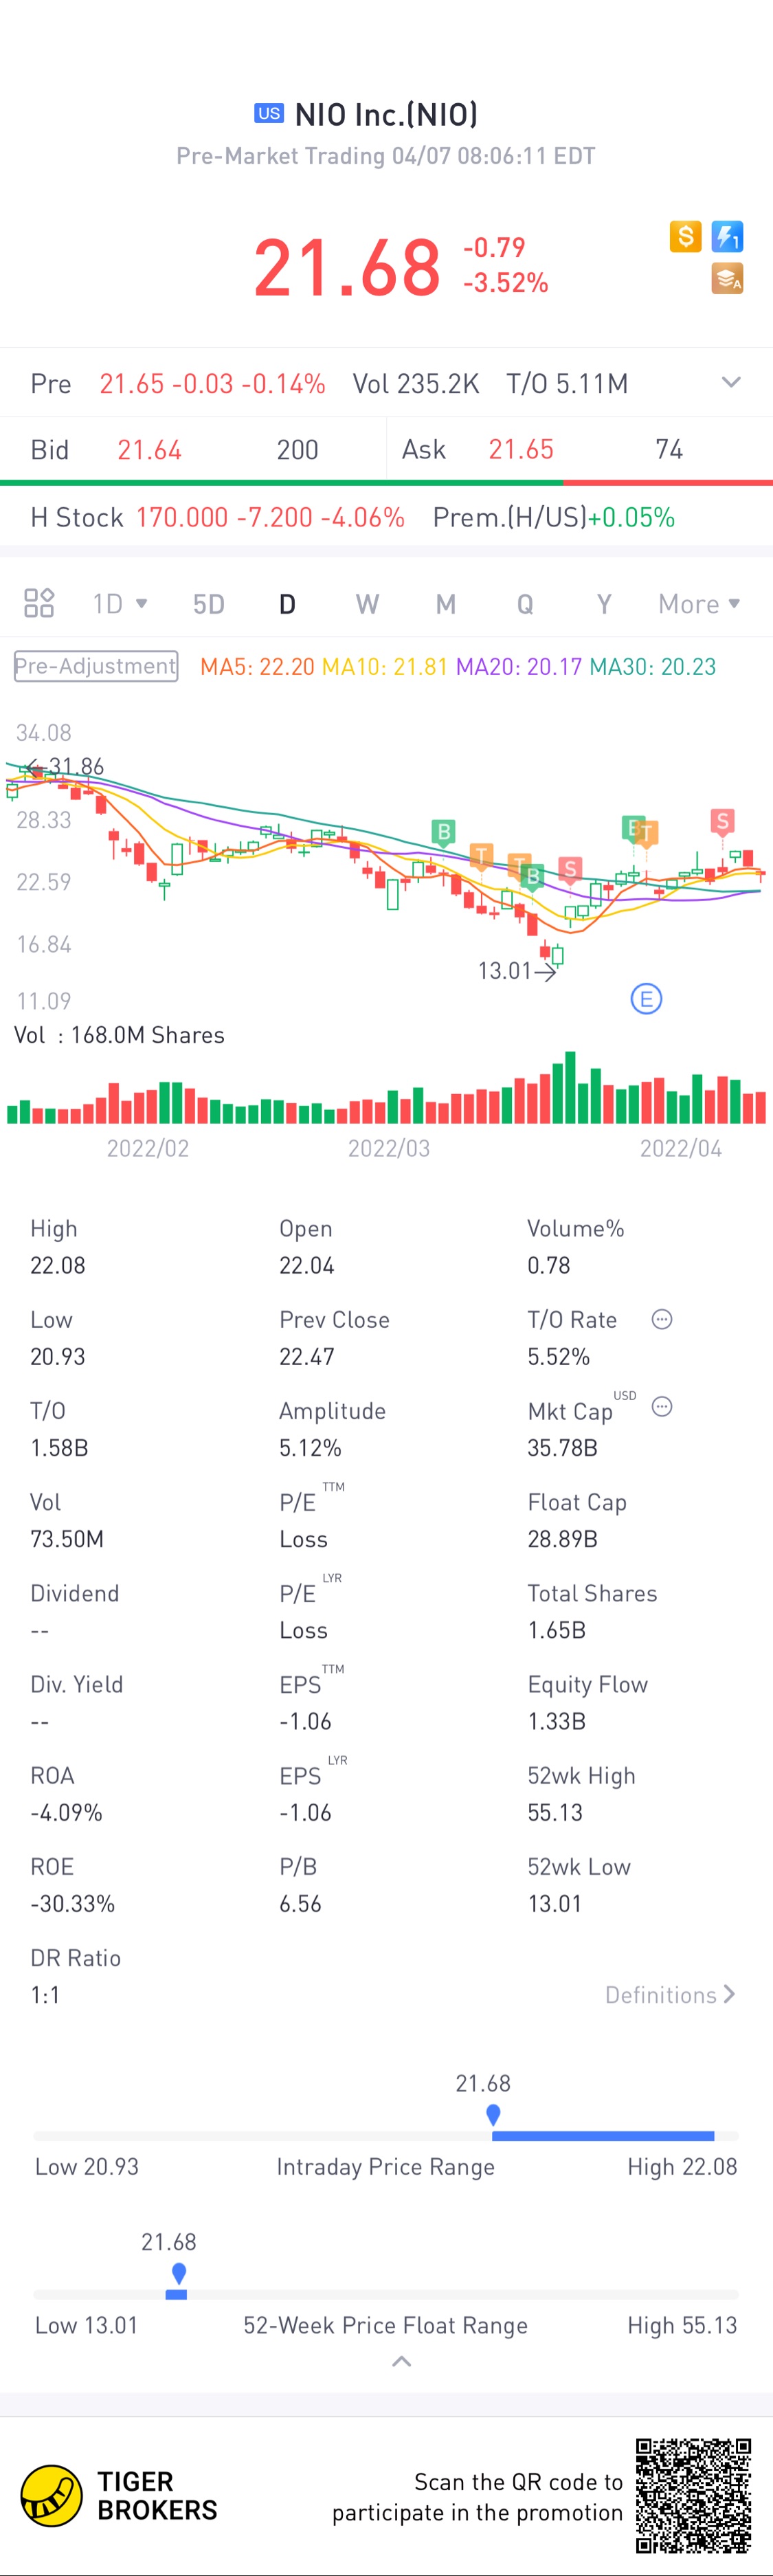
Task: Open info icon beside T/O Rate
Action: 662,1319
